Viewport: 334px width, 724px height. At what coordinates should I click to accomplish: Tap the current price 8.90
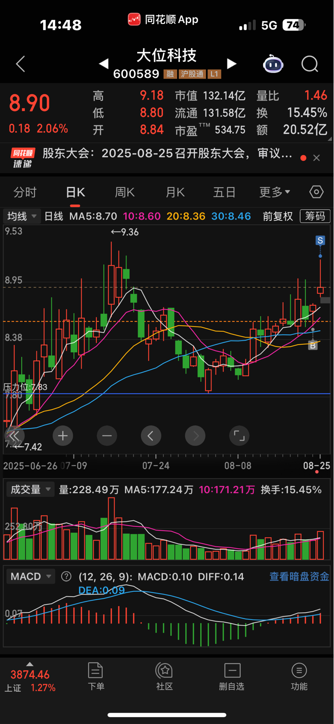[x=30, y=103]
